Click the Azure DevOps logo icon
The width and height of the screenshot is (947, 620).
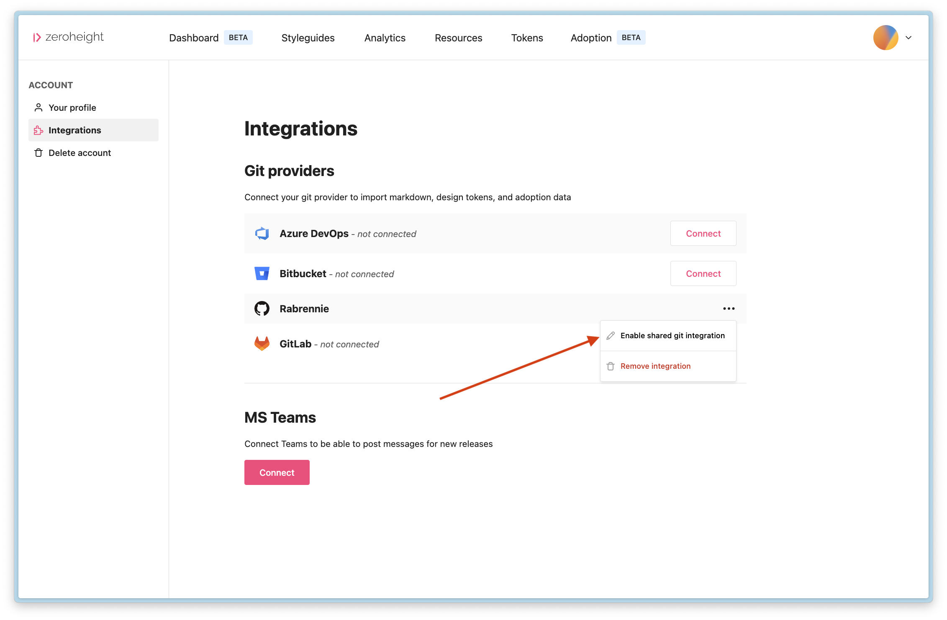tap(262, 233)
